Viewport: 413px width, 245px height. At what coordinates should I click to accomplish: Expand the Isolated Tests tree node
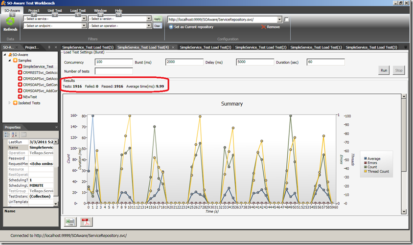click(10, 103)
